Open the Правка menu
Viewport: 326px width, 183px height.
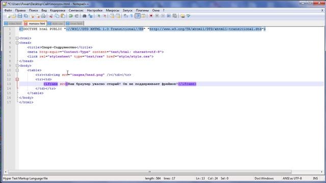[20, 10]
